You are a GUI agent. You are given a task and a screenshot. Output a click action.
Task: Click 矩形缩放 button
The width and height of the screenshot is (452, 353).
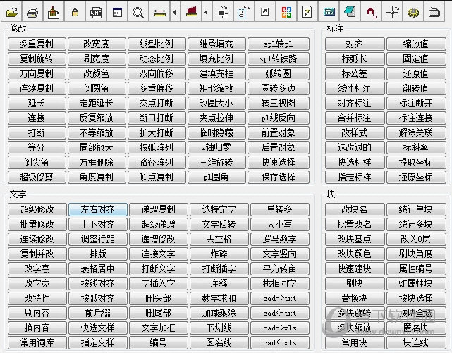(216, 88)
